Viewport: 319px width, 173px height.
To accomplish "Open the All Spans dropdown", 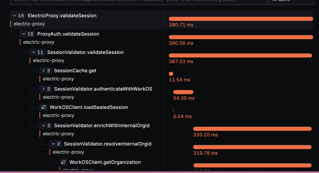I will [x=291, y=2].
